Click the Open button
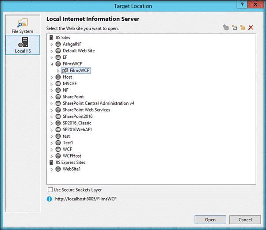This screenshot has height=230, width=266. coord(210,220)
